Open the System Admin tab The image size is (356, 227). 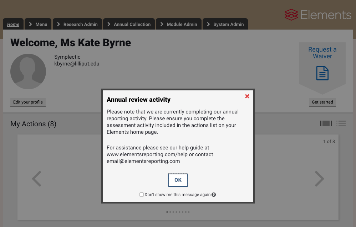tap(225, 24)
